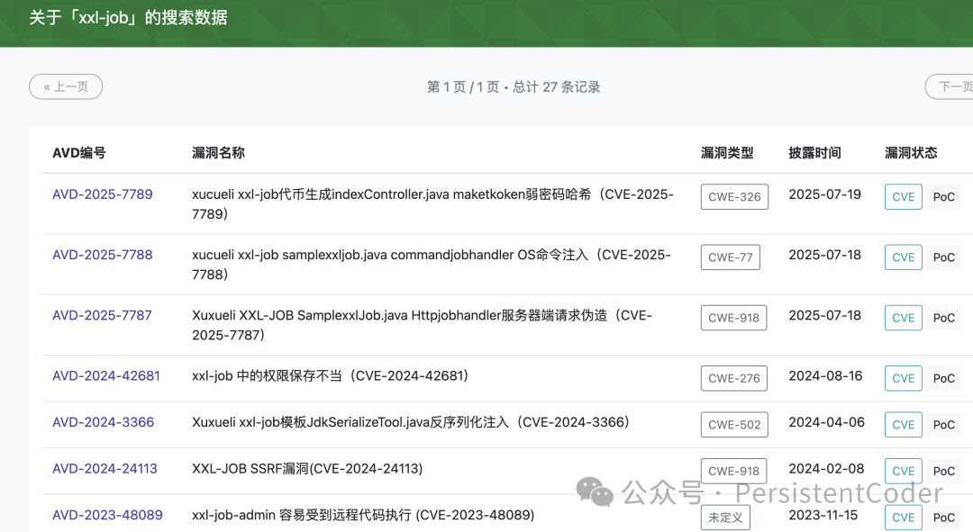Screen dimensions: 973x532
Task: Click the 未定义 tag on the xxl-job-admin row
Action: point(725,517)
